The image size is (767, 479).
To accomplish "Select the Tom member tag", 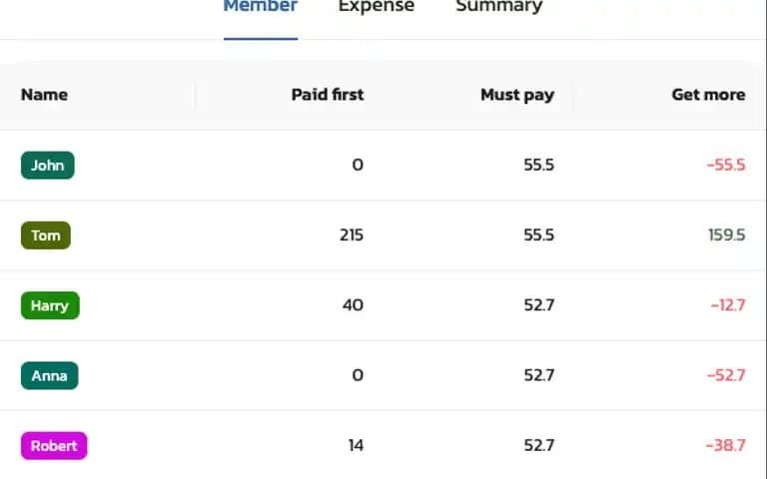I will pos(46,236).
